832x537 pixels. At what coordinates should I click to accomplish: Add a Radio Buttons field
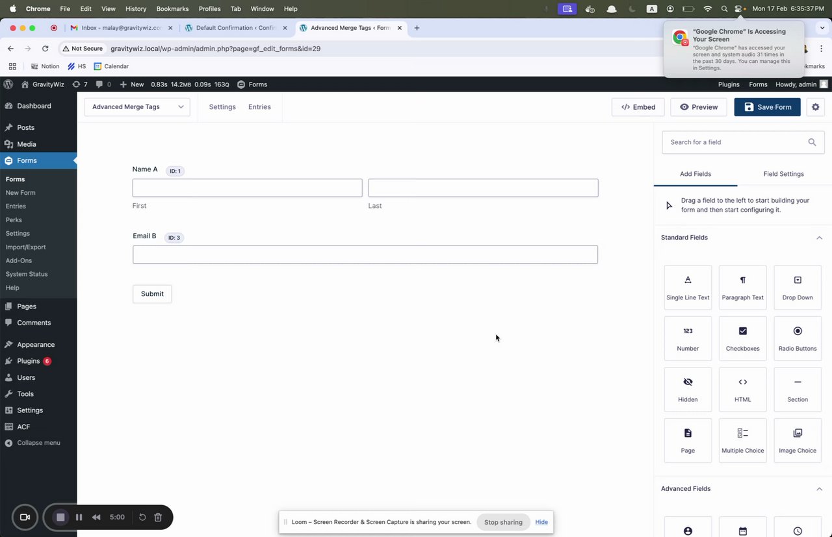798,338
